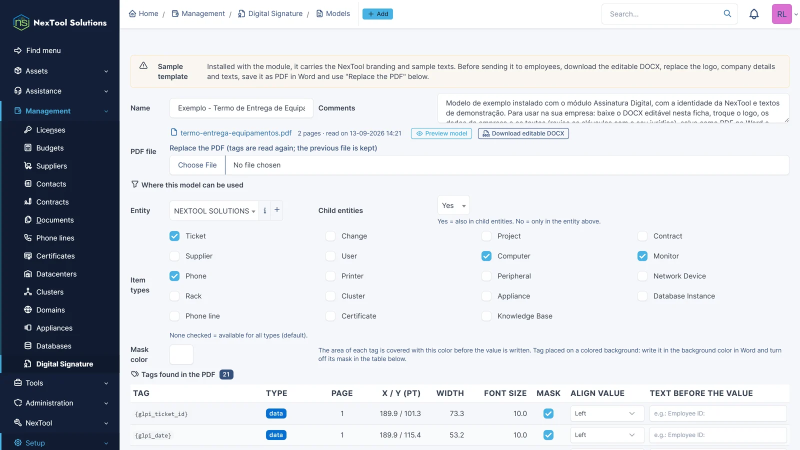Click the Home icon in breadcrumb
800x450 pixels.
point(132,13)
